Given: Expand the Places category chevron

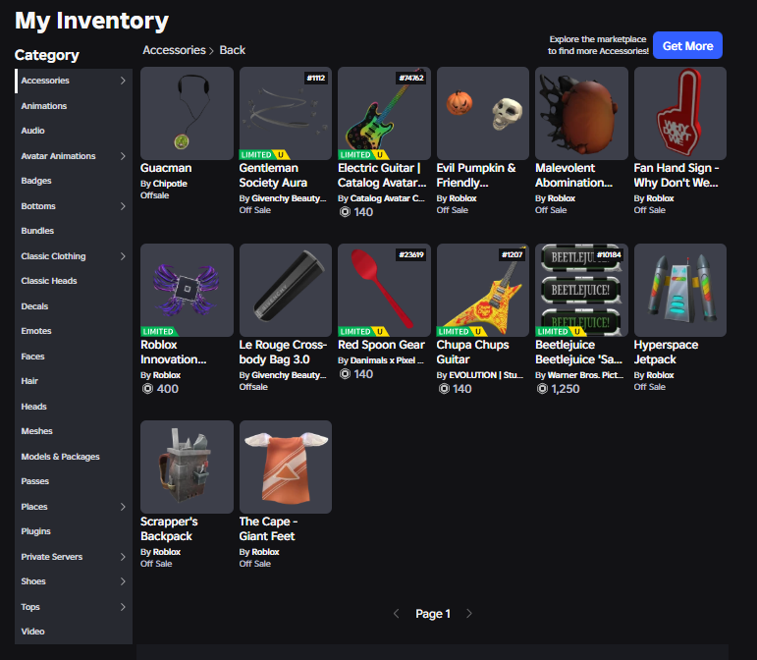Looking at the screenshot, I should (123, 507).
